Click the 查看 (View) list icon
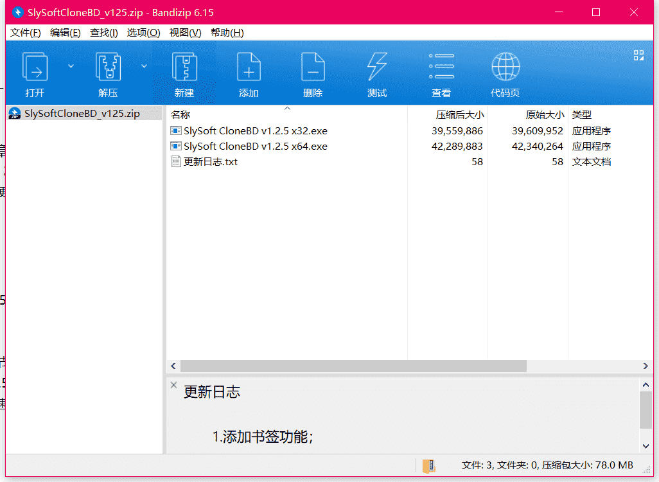The width and height of the screenshot is (659, 482). click(441, 66)
